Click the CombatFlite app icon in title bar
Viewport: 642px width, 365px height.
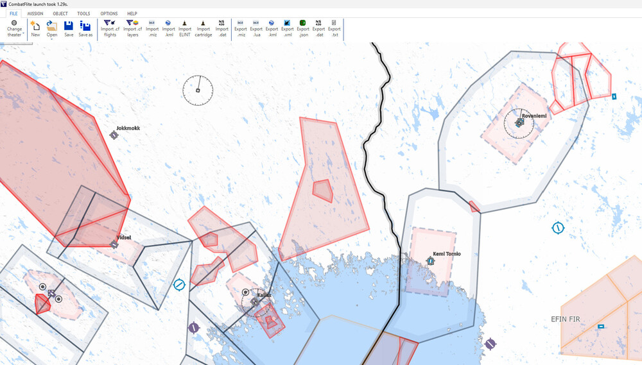click(x=4, y=4)
